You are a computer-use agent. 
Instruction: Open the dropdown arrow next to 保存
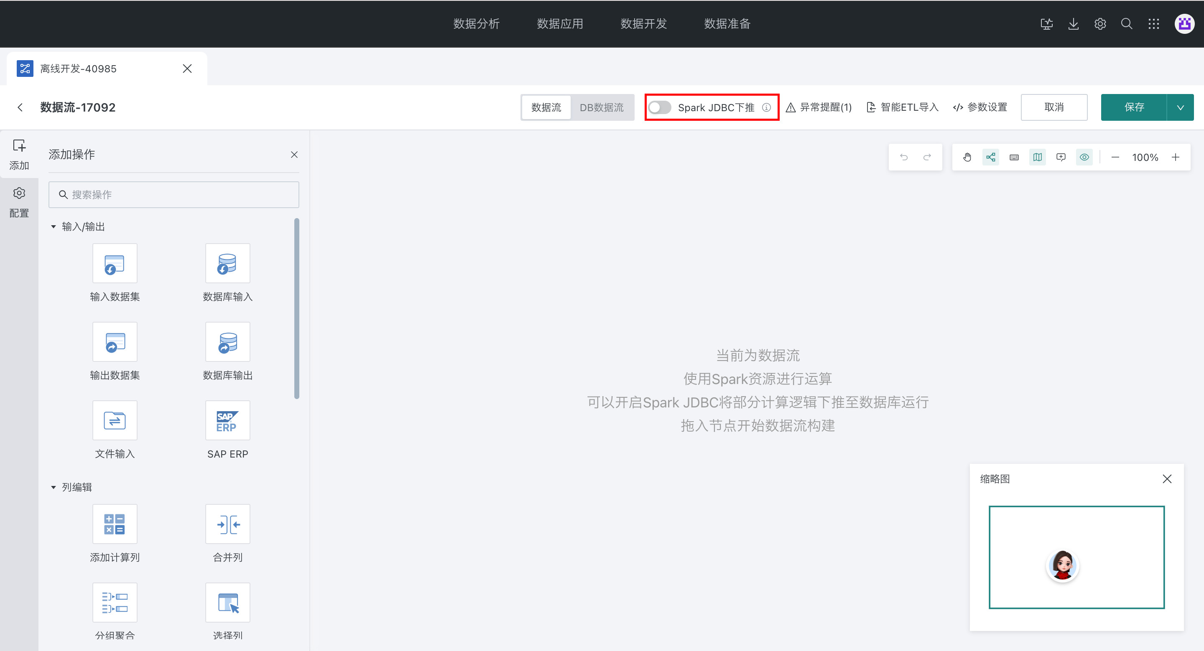[1180, 107]
